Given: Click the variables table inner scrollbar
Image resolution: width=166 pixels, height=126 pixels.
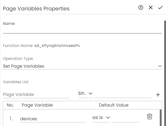Looking at the screenshot, I should point(161,117).
